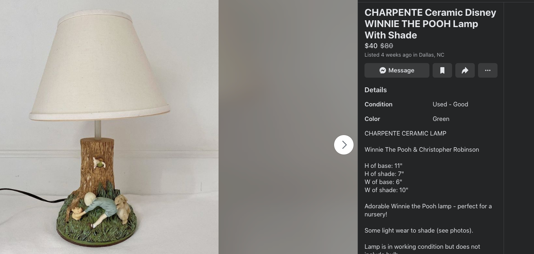Message the seller about the lamp
Screen dimensions: 534x254
(397, 70)
